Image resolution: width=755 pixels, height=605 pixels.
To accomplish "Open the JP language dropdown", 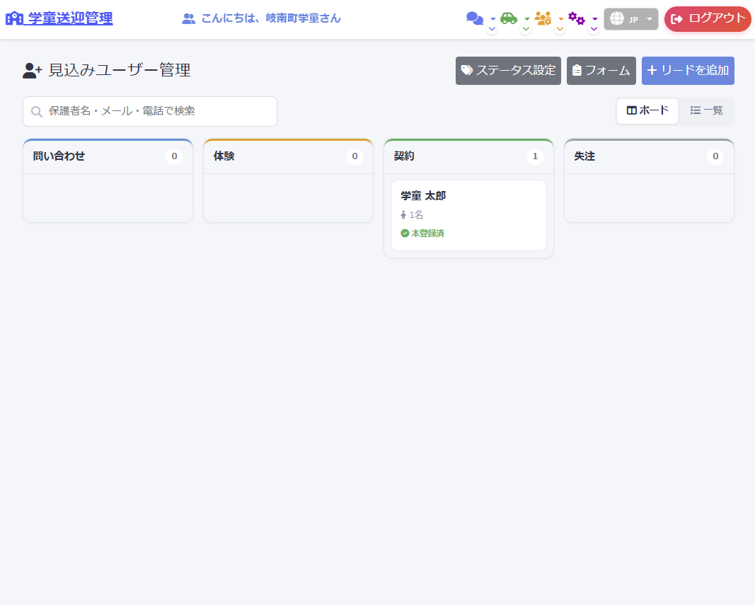I will coord(630,19).
